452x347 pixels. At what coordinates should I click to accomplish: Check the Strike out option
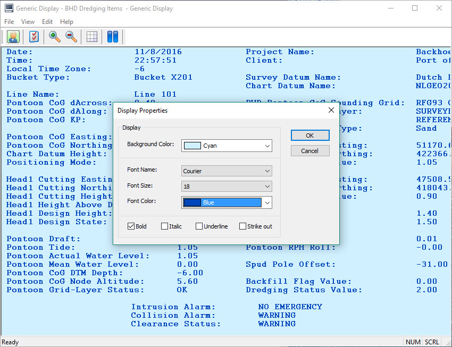pyautogui.click(x=242, y=226)
